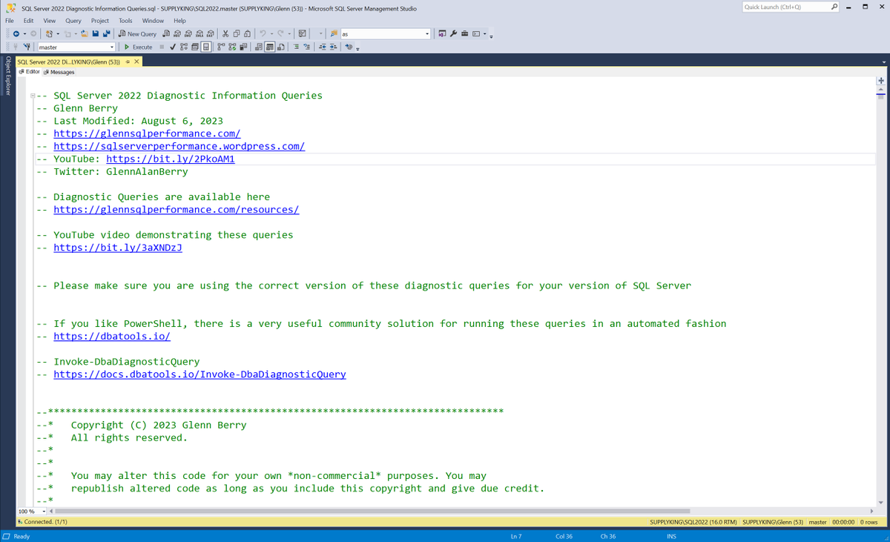Click inside the Quick Launch search box

[x=786, y=6]
